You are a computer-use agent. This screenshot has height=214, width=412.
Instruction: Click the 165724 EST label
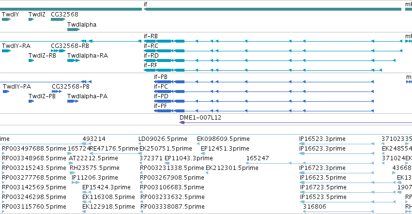pyautogui.click(x=79, y=149)
